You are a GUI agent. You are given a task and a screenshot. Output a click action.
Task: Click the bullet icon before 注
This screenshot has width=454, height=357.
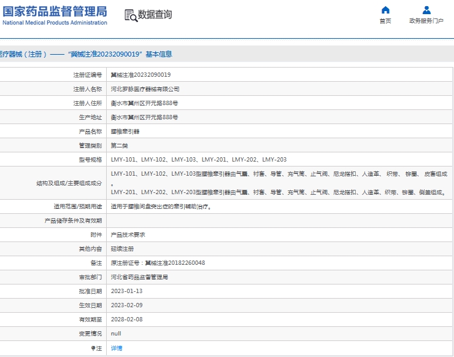[x=93, y=348]
